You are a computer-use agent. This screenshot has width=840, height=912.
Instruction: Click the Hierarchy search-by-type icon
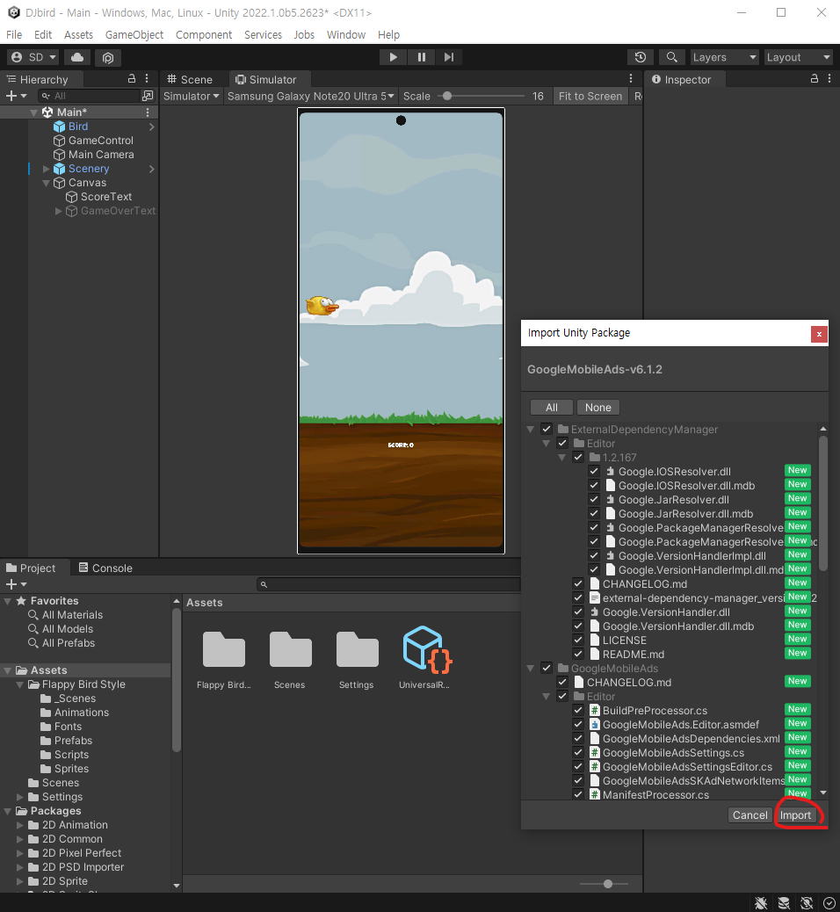[148, 96]
